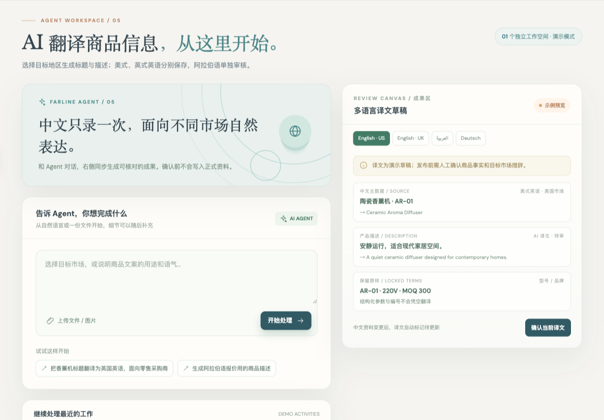Click the orange dot in 示例预览 badge
The width and height of the screenshot is (604, 420).
pyautogui.click(x=540, y=105)
